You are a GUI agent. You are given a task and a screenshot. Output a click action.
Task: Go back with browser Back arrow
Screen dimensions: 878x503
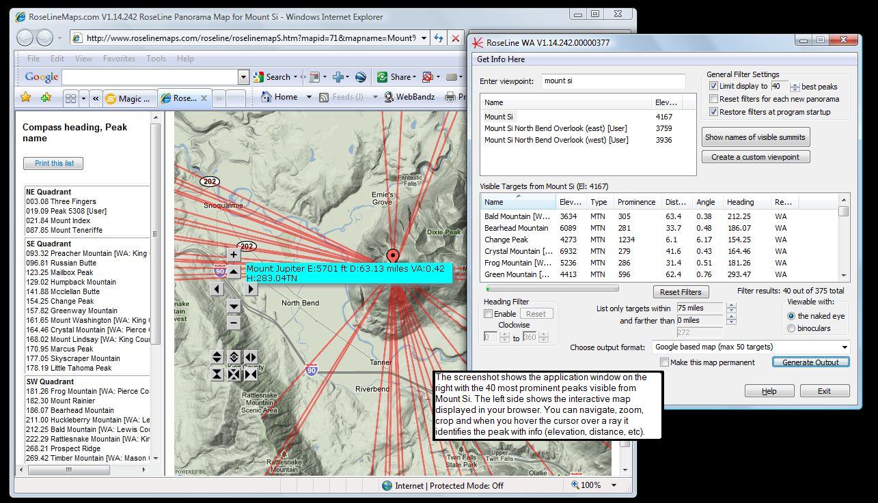[25, 38]
